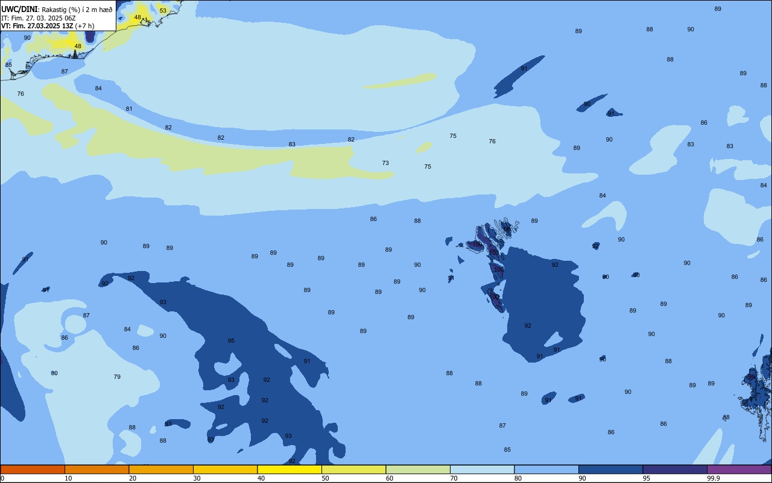
Task: Click the '20' legend tick label
Action: pyautogui.click(x=133, y=478)
